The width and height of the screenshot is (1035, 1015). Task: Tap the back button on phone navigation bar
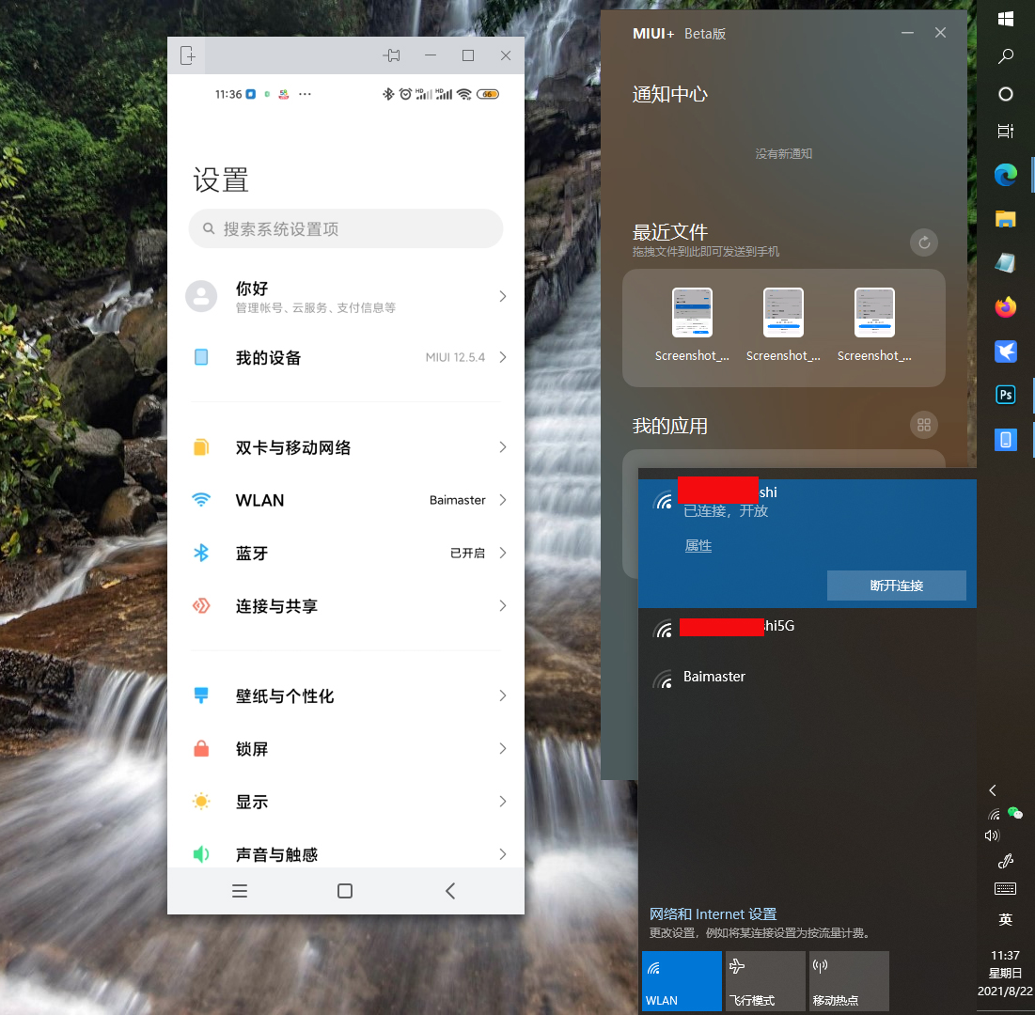[449, 890]
